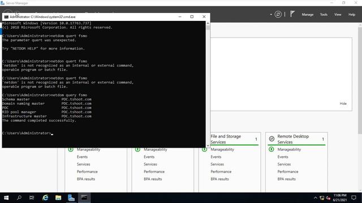Open the Windows Start menu
Viewport: 362px width, 203px height.
[x=6, y=198]
